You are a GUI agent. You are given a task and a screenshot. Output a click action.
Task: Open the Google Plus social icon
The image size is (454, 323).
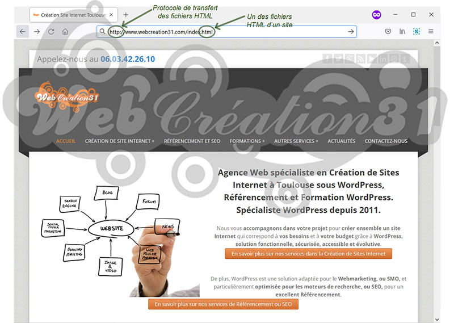(x=350, y=59)
